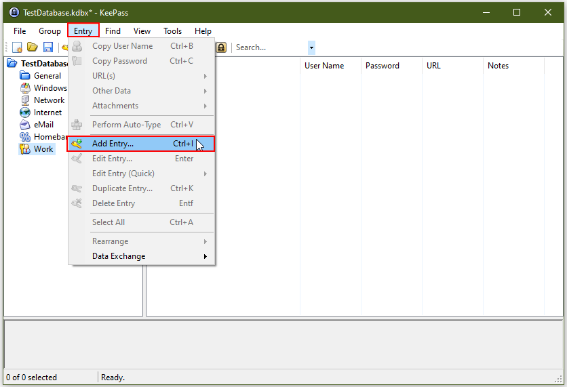Viewport: 567px width, 387px height.
Task: Click the New Database toolbar icon
Action: coord(17,47)
